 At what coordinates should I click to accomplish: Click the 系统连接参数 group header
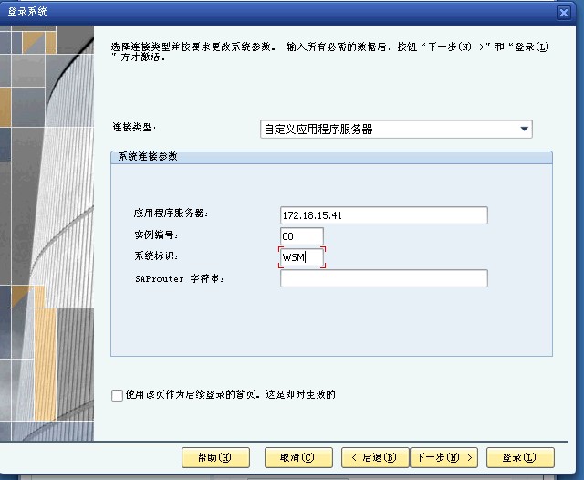pyautogui.click(x=331, y=157)
